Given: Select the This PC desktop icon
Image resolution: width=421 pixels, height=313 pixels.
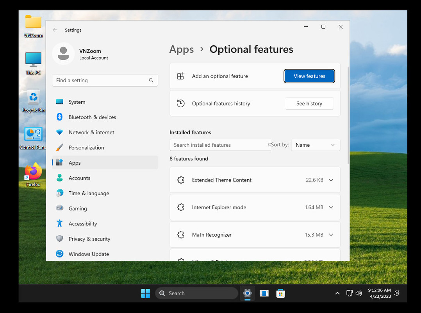Looking at the screenshot, I should click(33, 63).
